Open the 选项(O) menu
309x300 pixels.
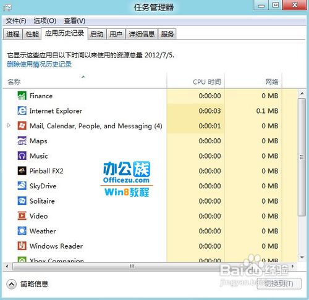(45, 21)
